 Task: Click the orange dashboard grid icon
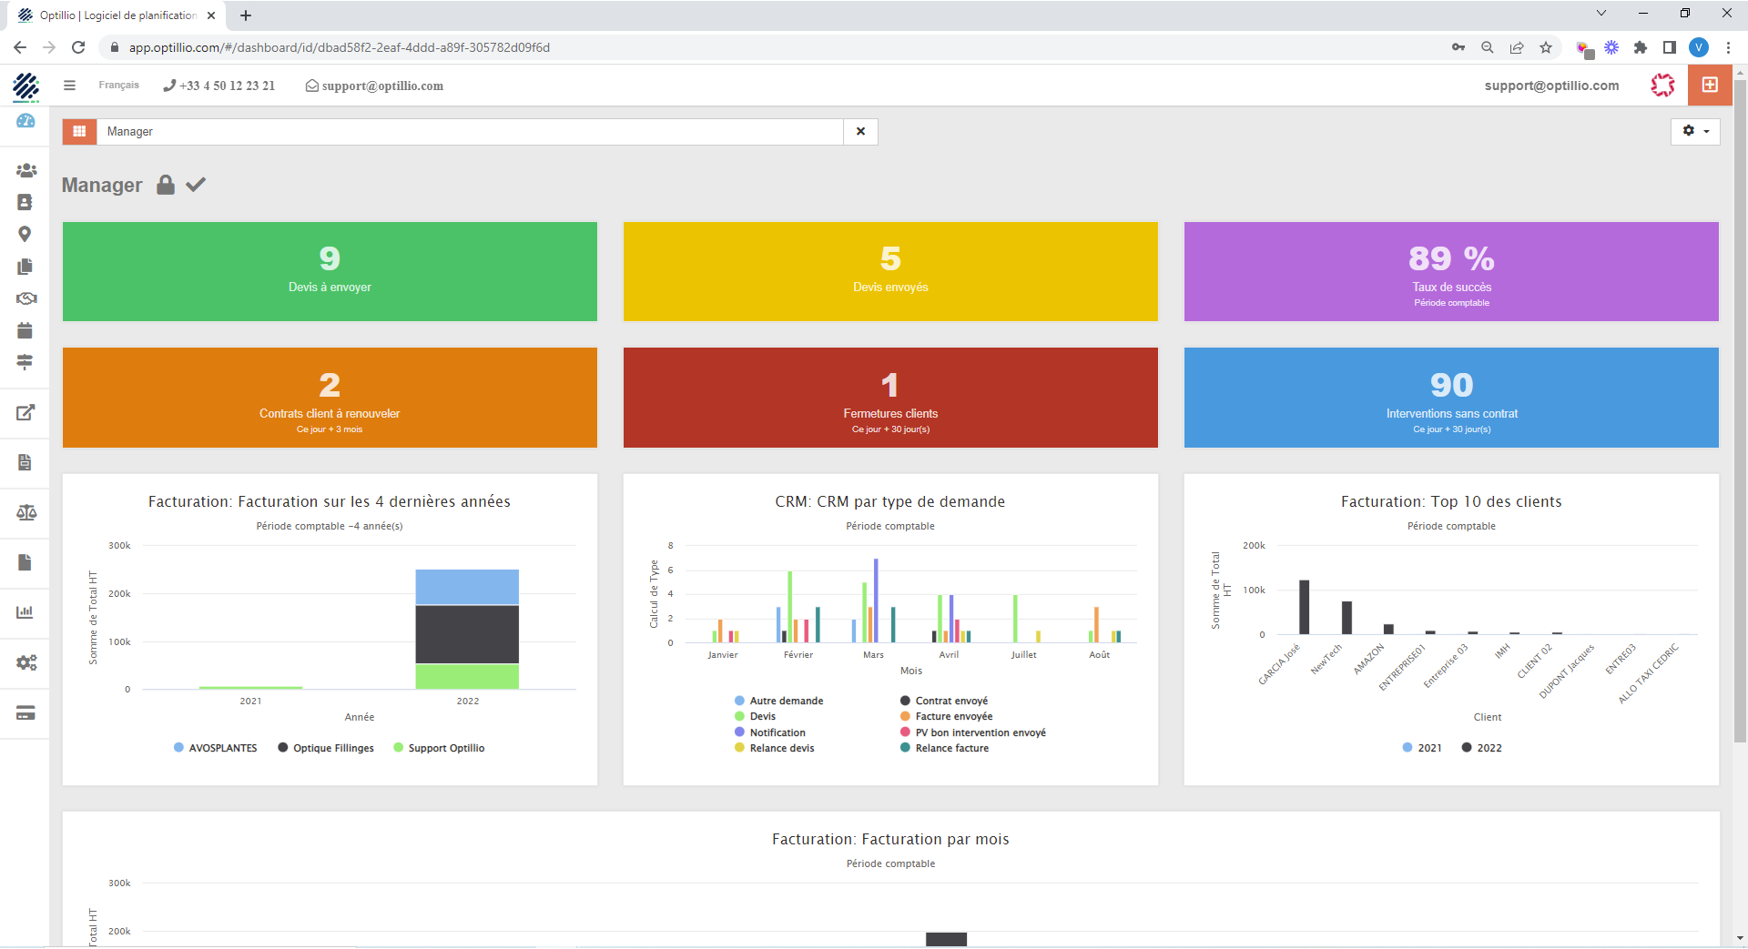[x=79, y=132]
